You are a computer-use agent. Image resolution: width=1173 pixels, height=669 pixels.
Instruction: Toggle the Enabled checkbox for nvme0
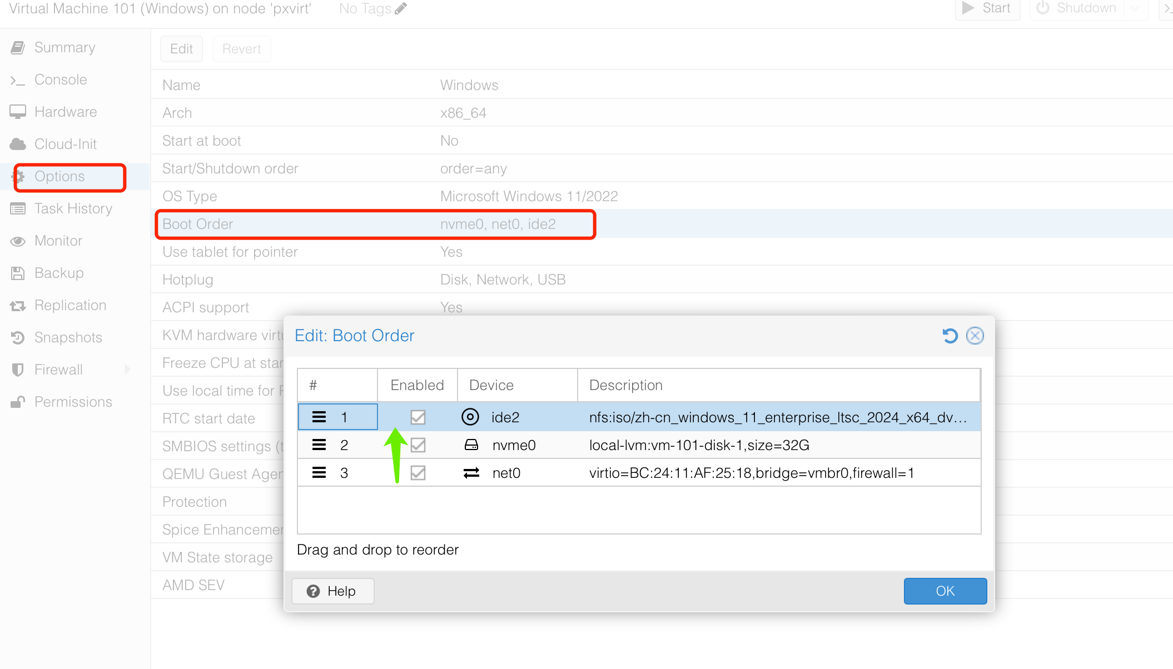coord(418,445)
